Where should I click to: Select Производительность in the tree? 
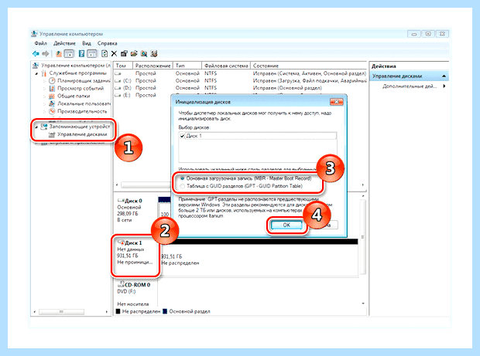[x=82, y=111]
